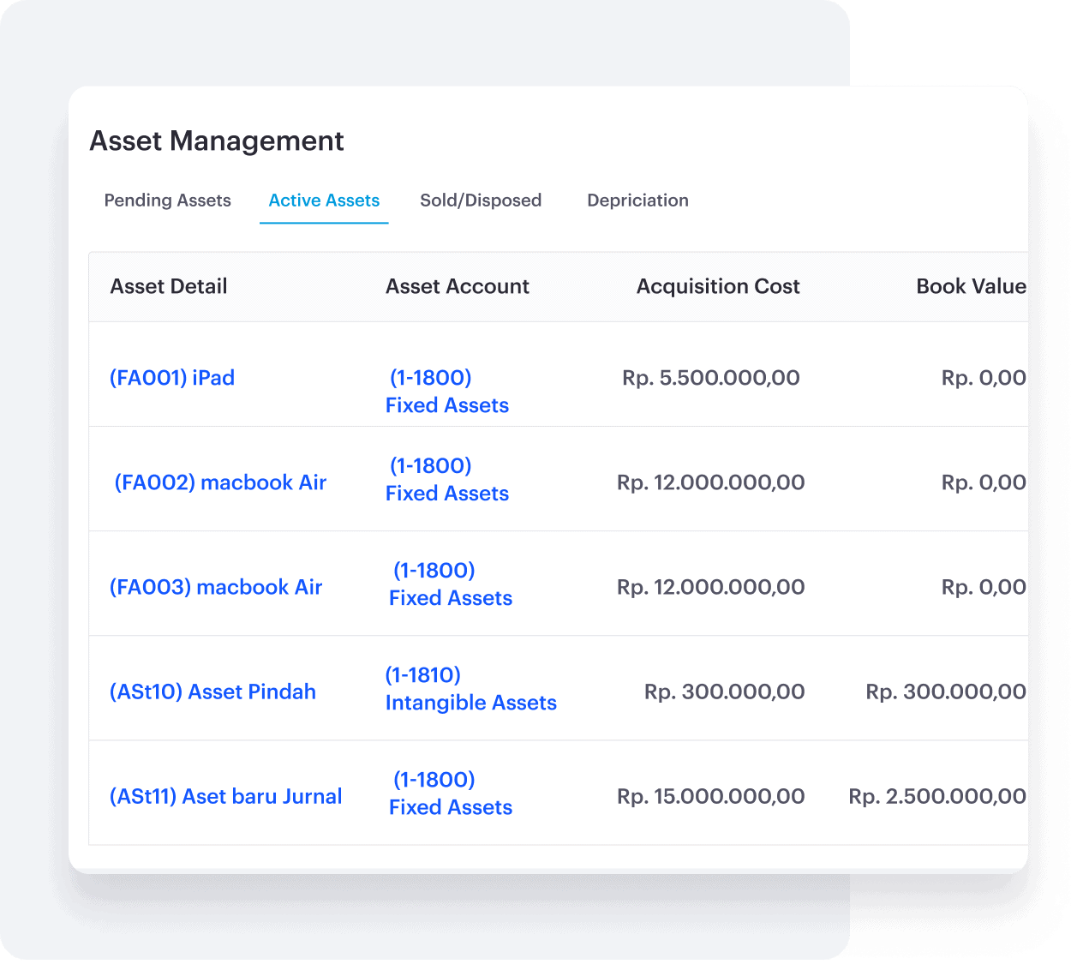1083x970 pixels.
Task: Click the Book Value column header
Action: pyautogui.click(x=970, y=286)
